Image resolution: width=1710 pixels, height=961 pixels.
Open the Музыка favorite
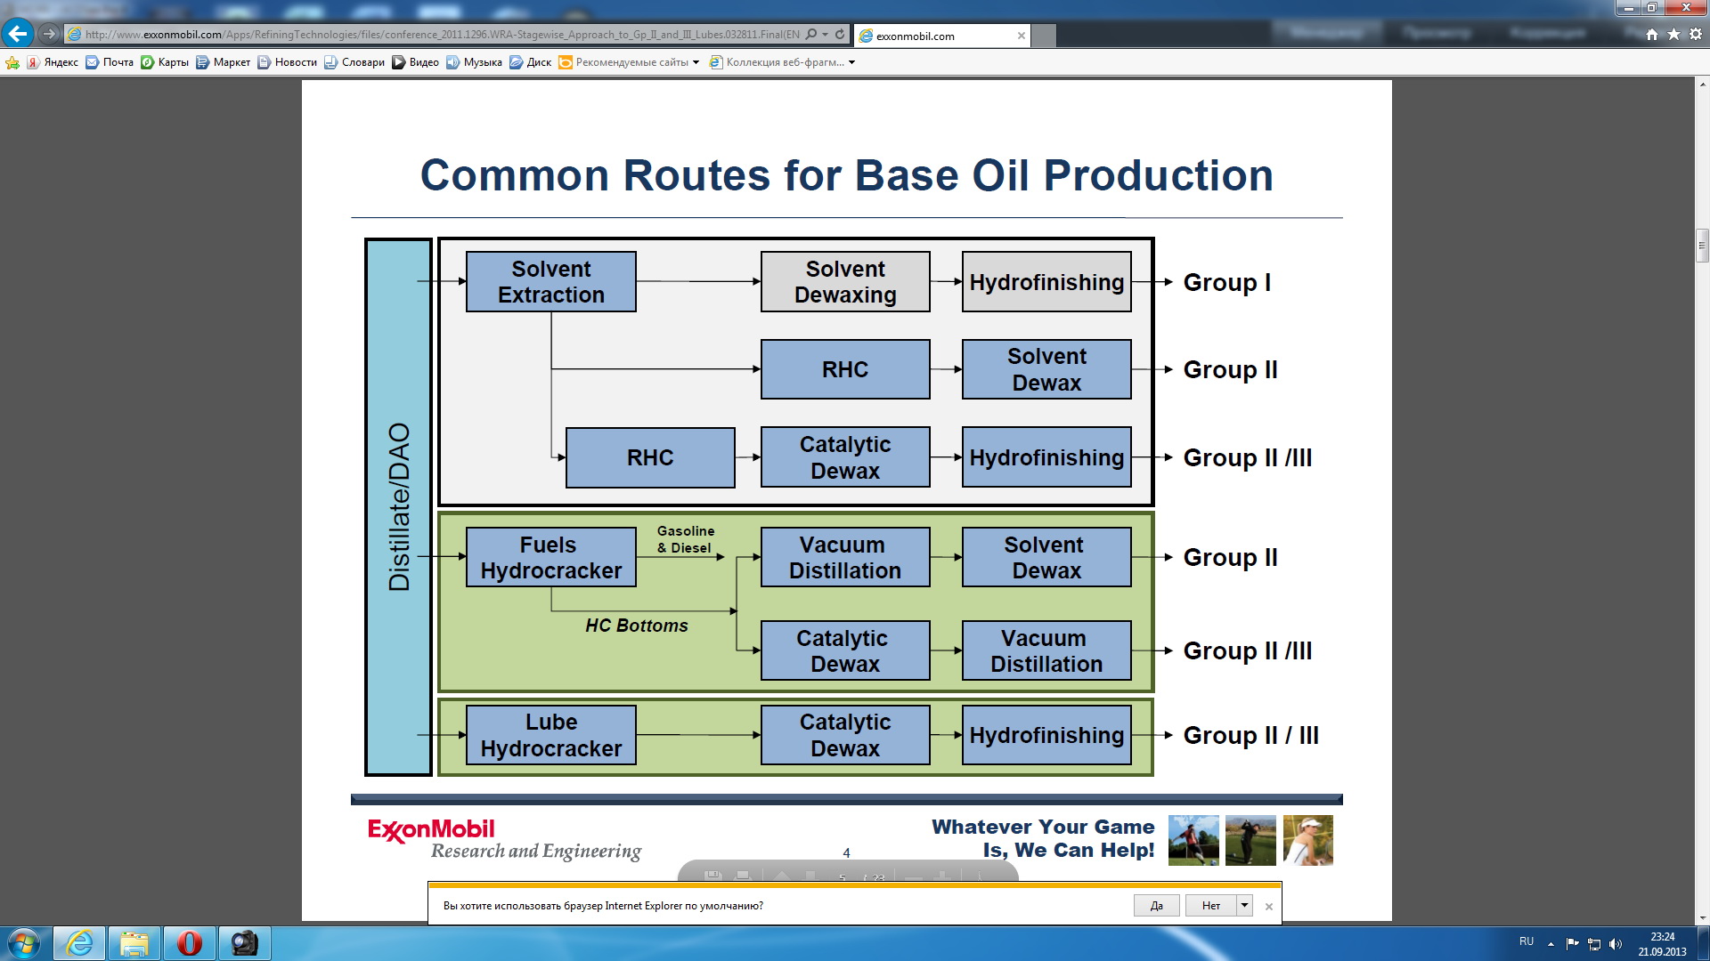pos(475,62)
